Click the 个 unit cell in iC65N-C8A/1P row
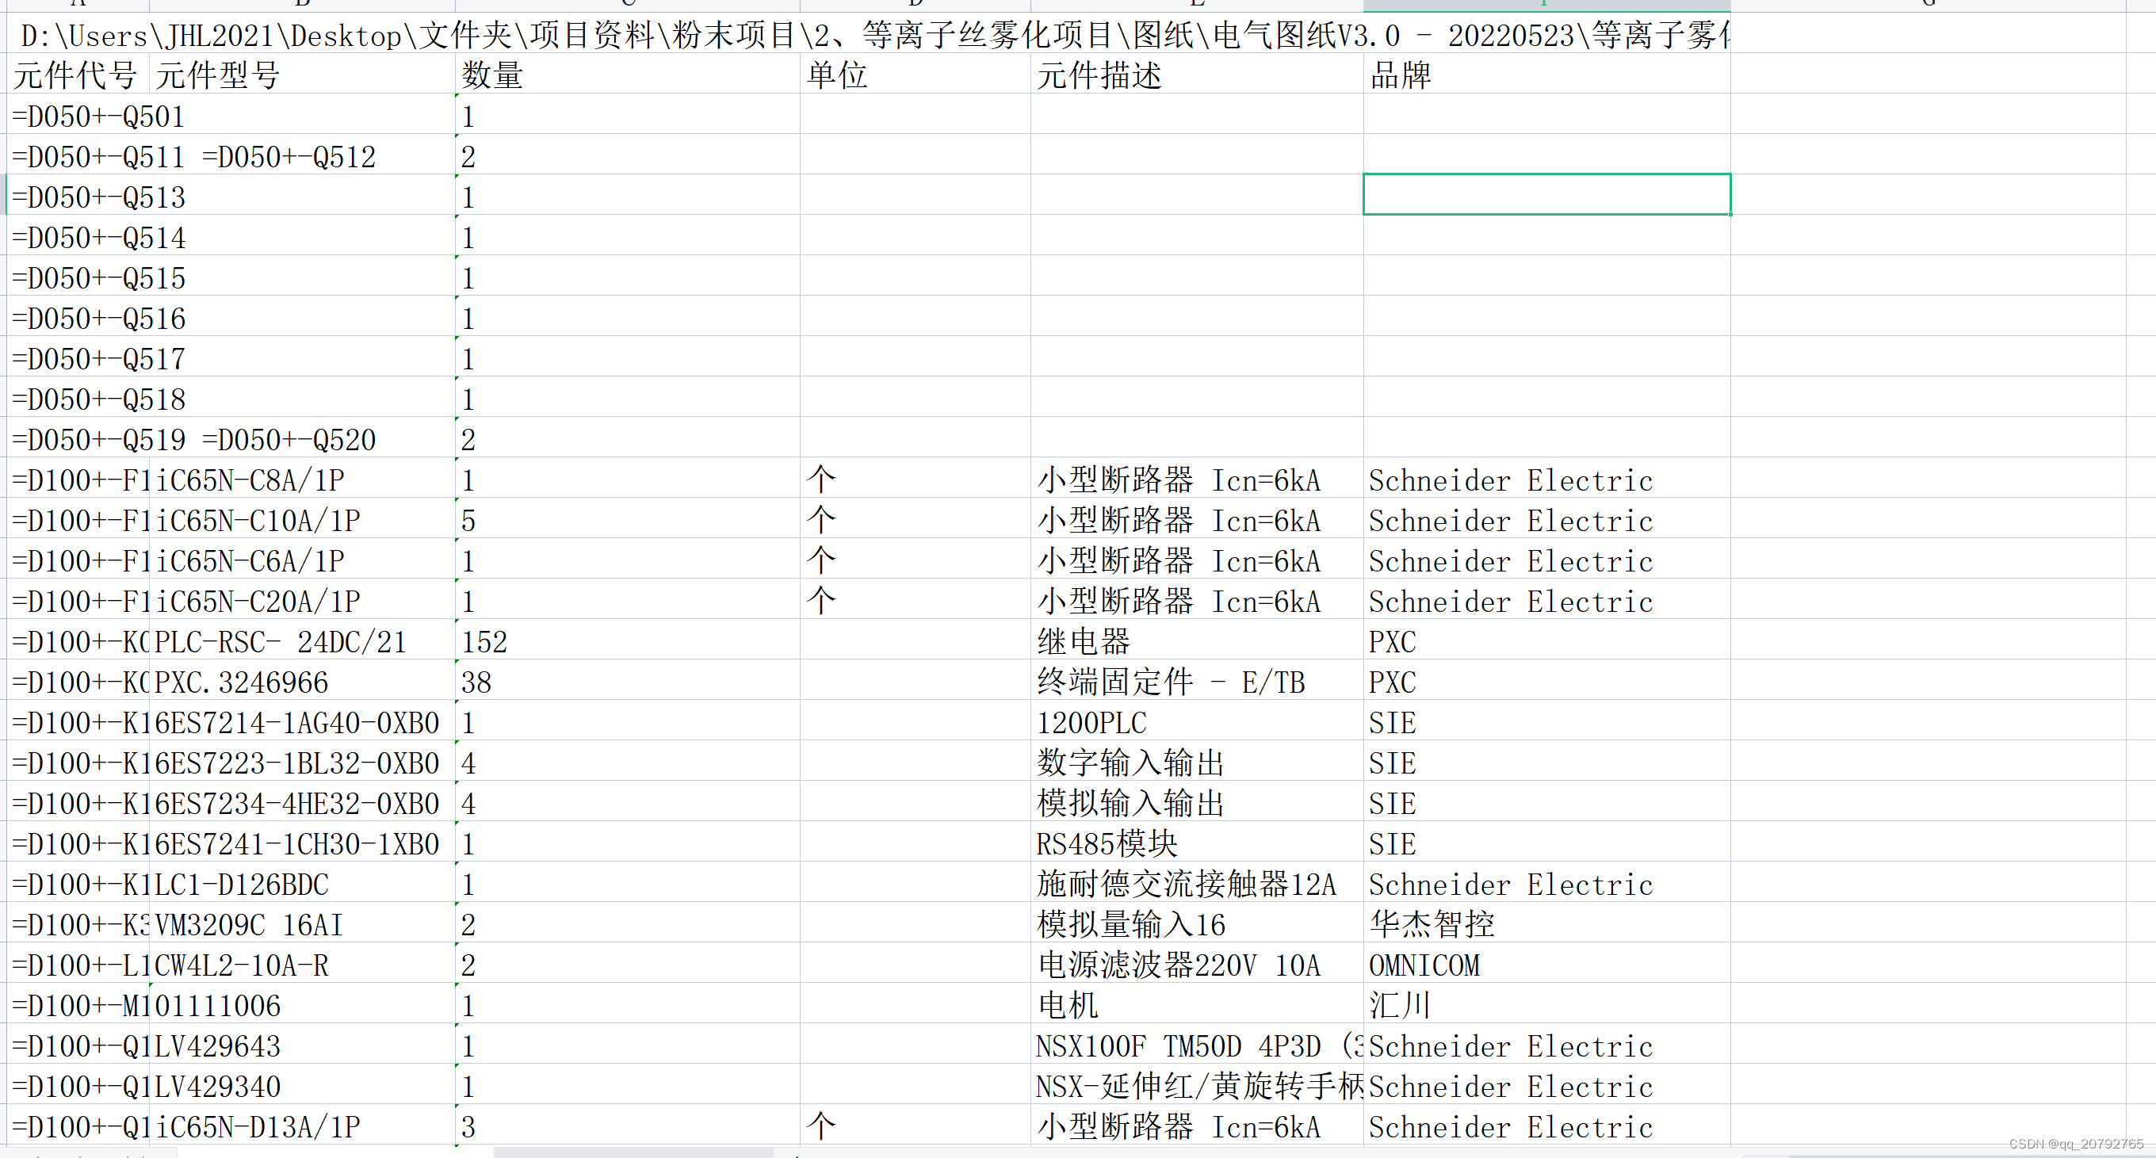 coord(916,478)
